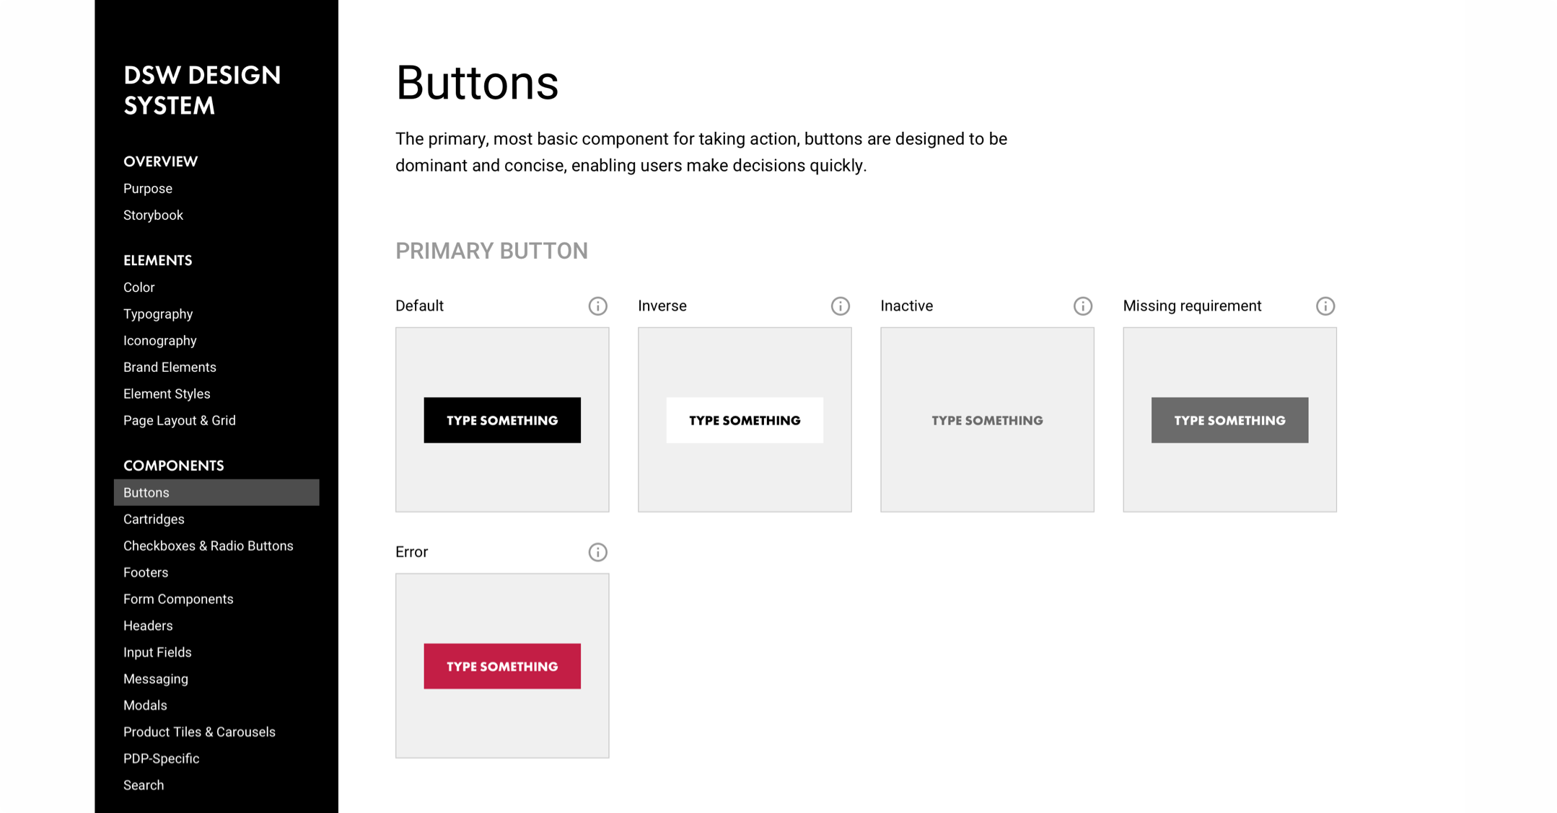Viewport: 1557px width, 813px height.
Task: Open the PDP-Specific page
Action: click(x=161, y=759)
